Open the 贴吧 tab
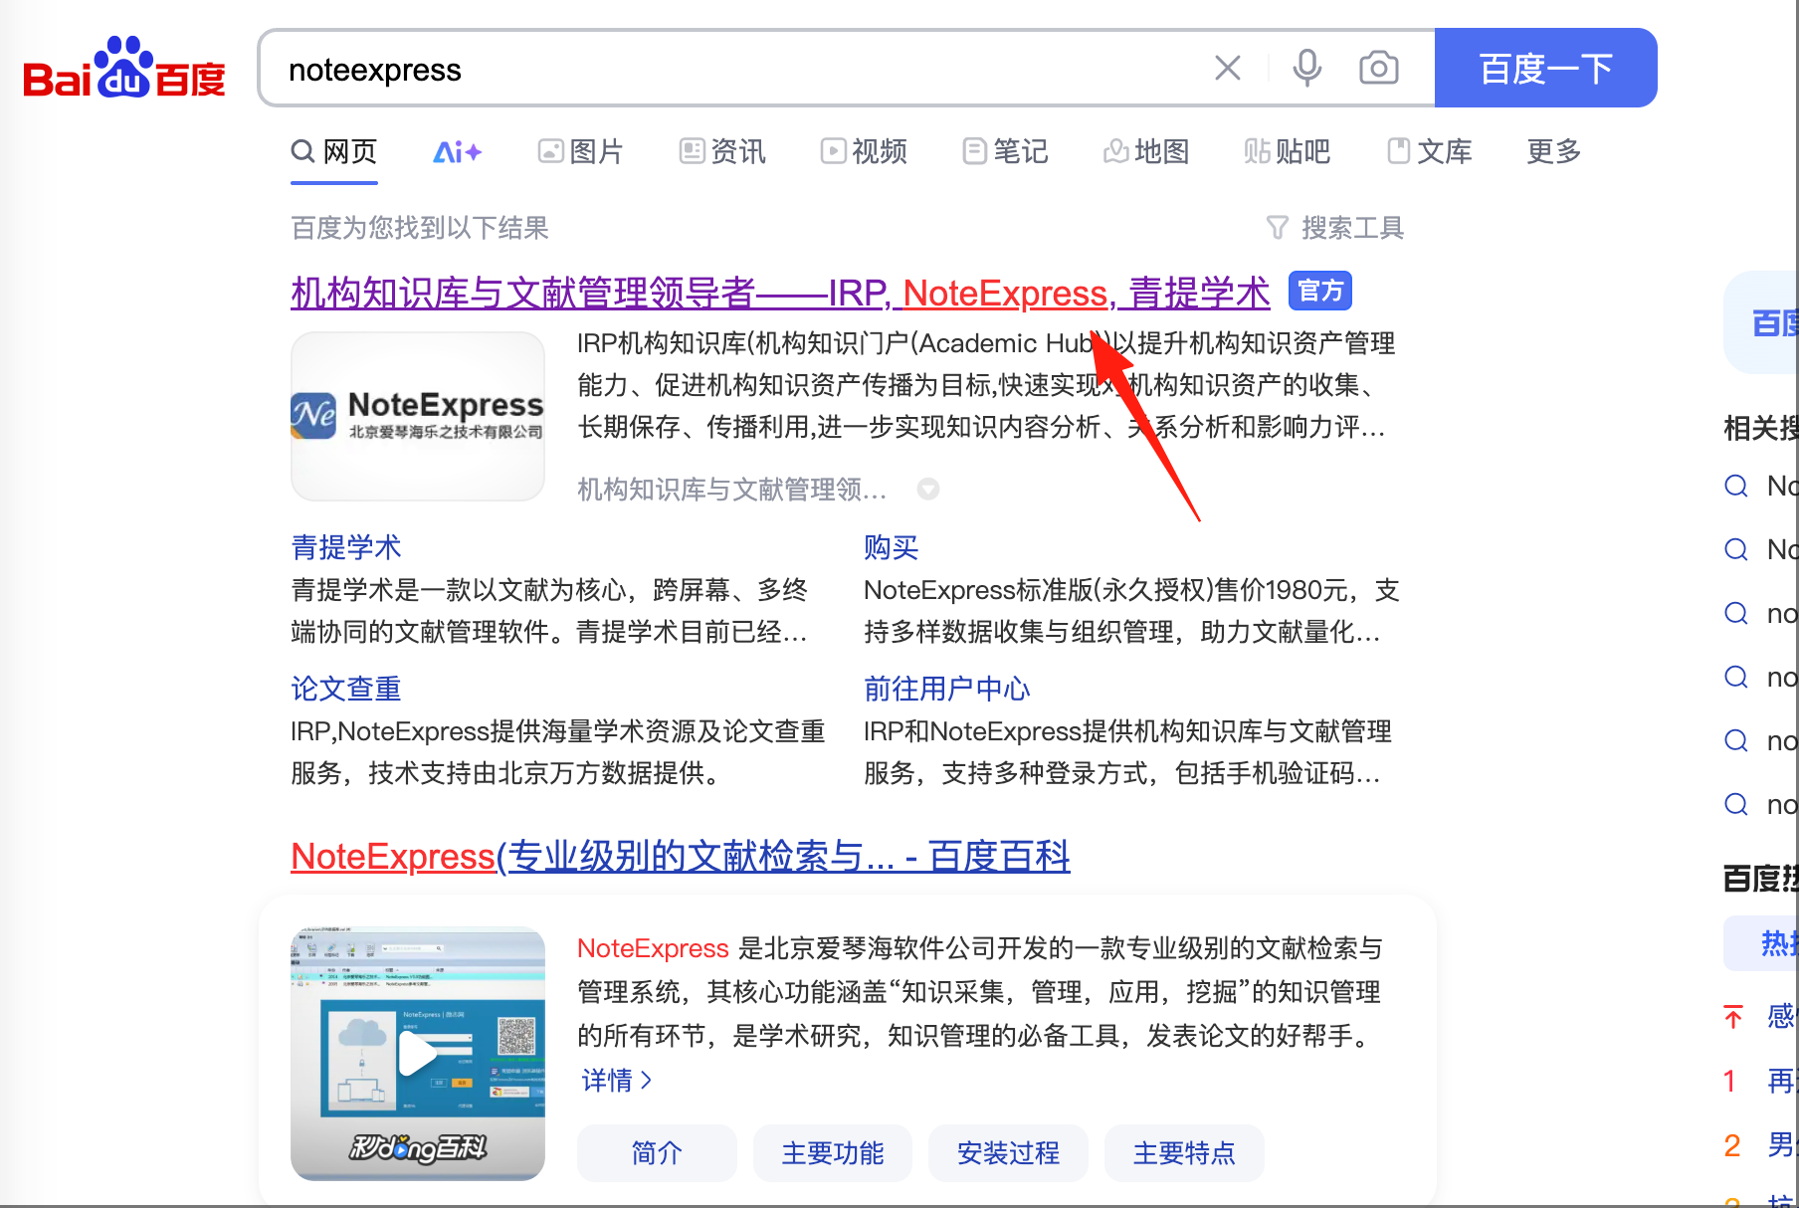This screenshot has height=1208, width=1799. pos(1288,151)
